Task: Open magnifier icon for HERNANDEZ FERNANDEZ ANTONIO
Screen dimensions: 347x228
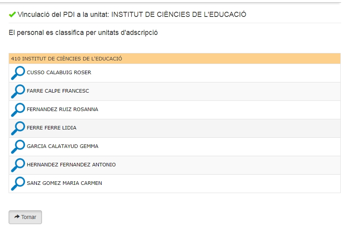Action: coord(18,165)
